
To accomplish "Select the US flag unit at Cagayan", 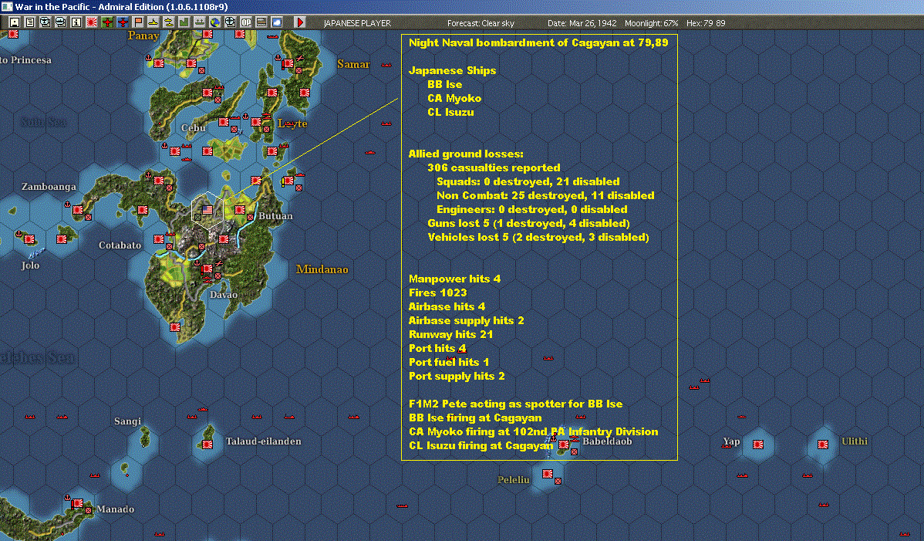I will 207,209.
